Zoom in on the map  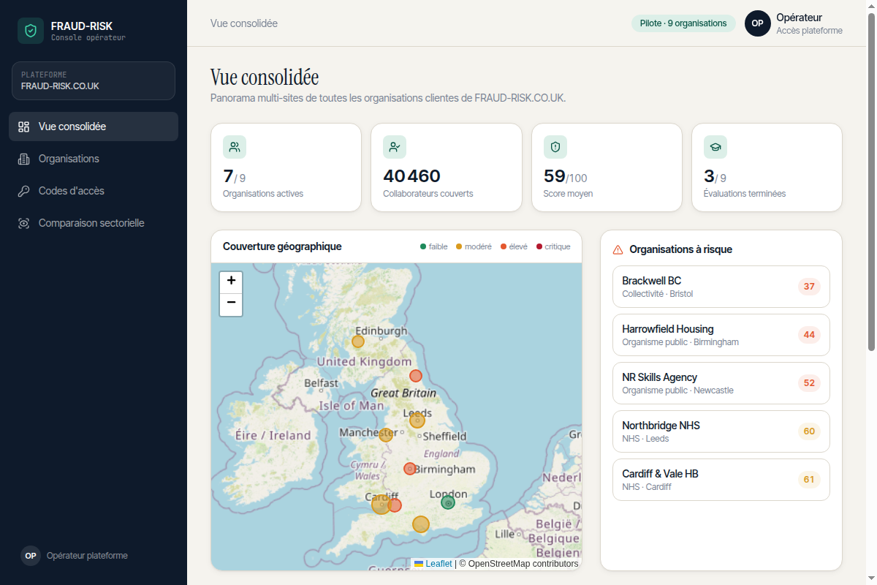coord(231,282)
